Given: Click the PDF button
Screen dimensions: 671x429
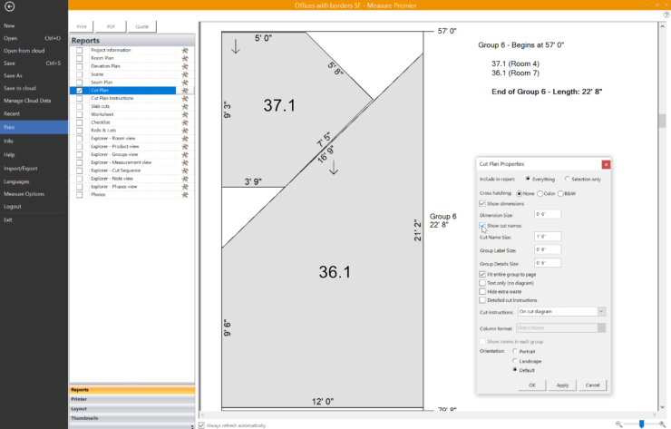Looking at the screenshot, I should point(111,26).
